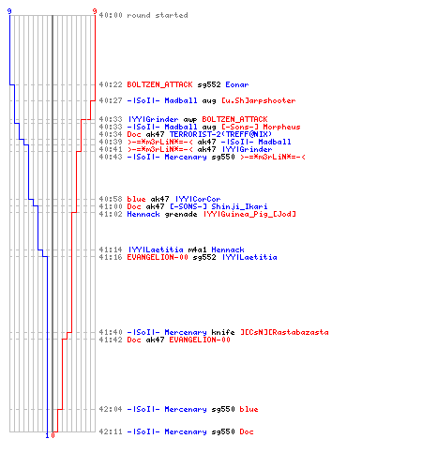Select >-=*m3rLiN*=-< at 40:39
Image resolution: width=422 pixels, height=469 pixels.
coord(159,142)
